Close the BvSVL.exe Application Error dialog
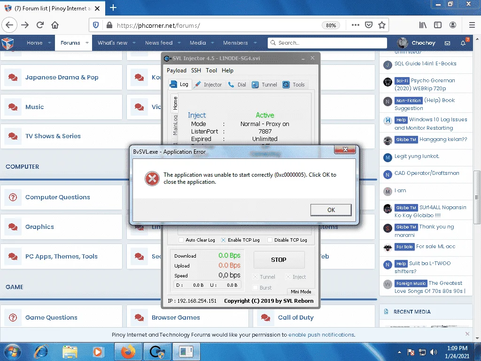Screen dimensions: 481x361 345,149
